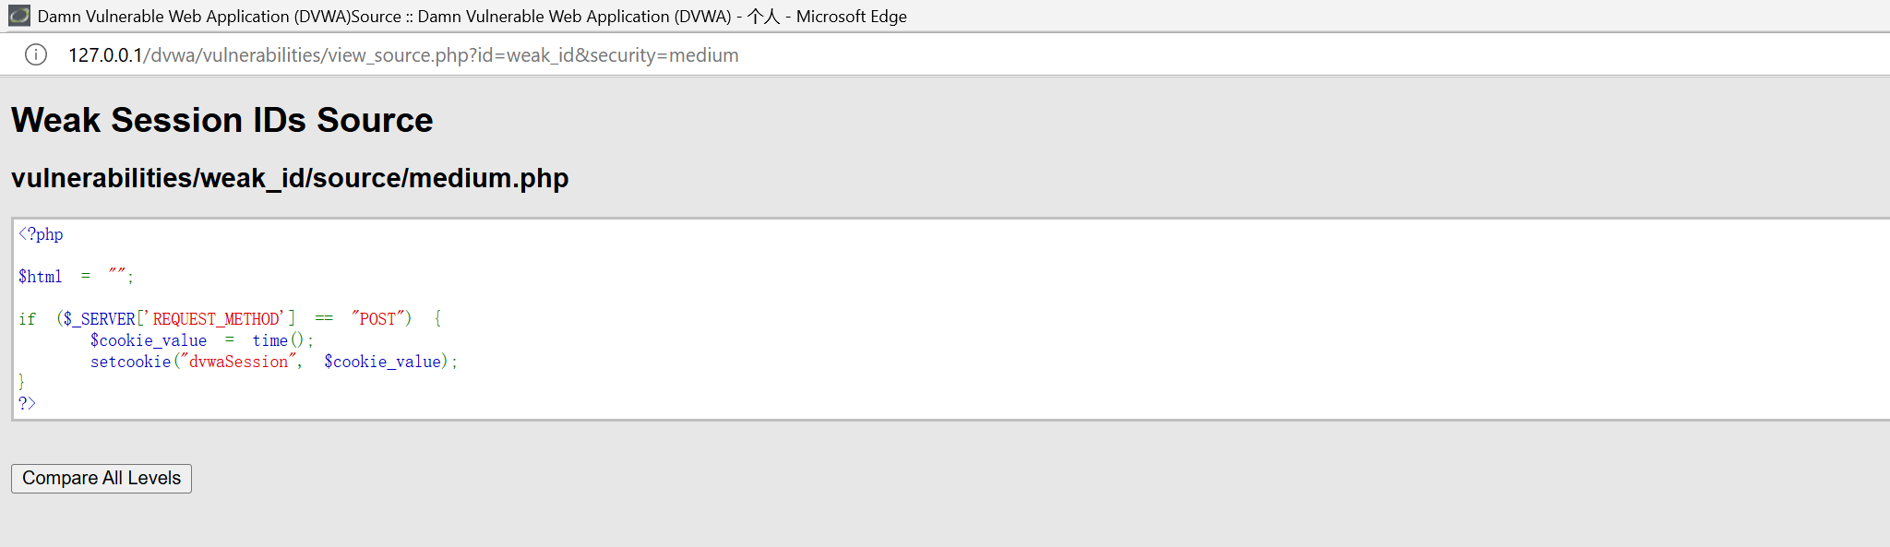Click the opening <?php tag in code
The width and height of the screenshot is (1890, 547).
pyautogui.click(x=41, y=234)
